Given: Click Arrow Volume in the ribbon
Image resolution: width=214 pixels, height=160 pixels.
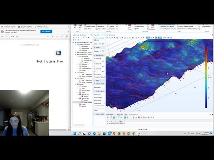Looking at the screenshot, I should tap(90, 26).
